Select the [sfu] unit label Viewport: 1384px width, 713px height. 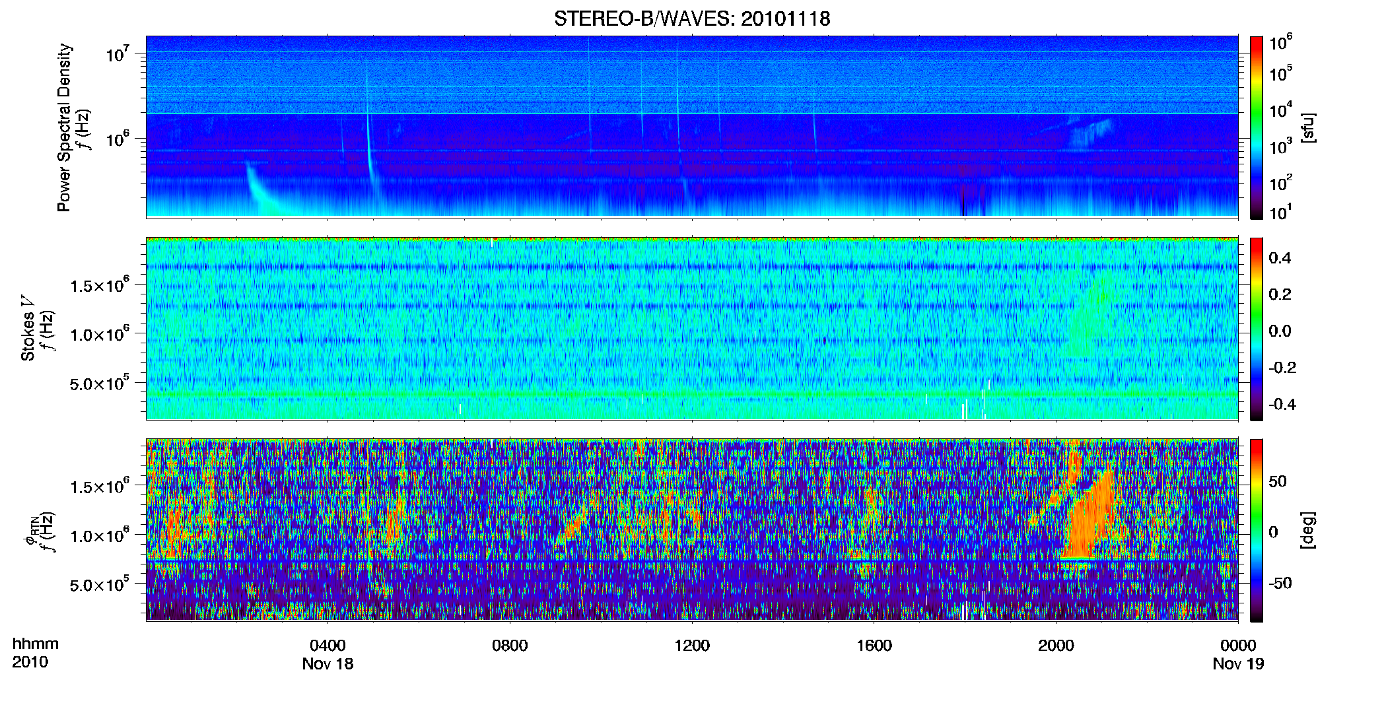[1308, 127]
